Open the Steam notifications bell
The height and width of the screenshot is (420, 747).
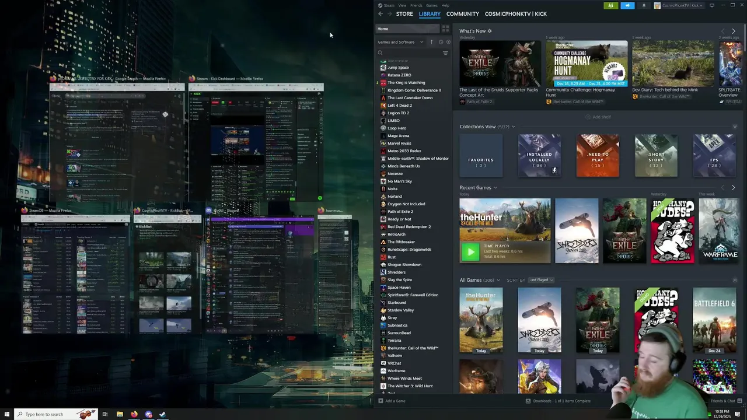click(x=644, y=5)
